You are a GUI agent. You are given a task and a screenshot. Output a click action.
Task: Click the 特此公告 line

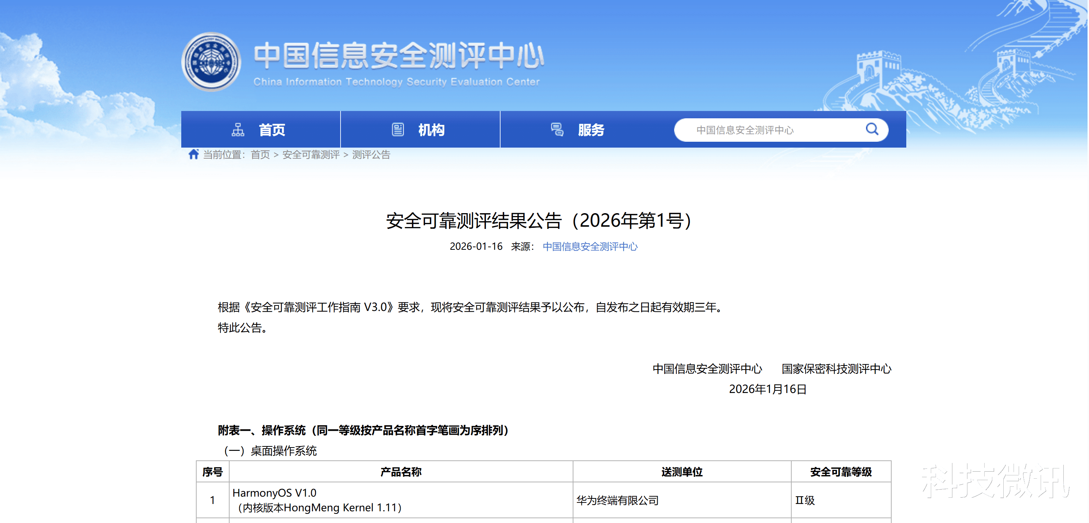[x=243, y=328]
